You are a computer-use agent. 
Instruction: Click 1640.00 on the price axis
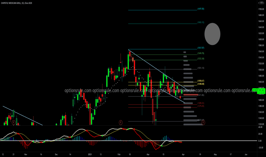[x=261, y=27]
